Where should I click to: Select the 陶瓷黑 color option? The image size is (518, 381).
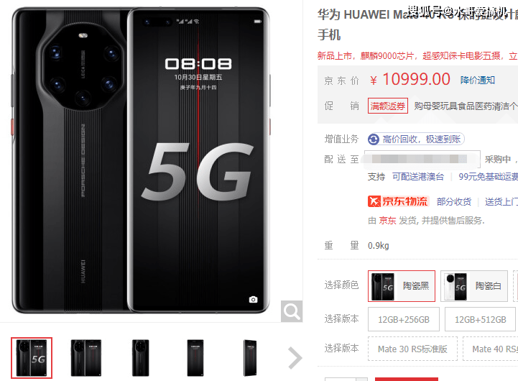402,286
